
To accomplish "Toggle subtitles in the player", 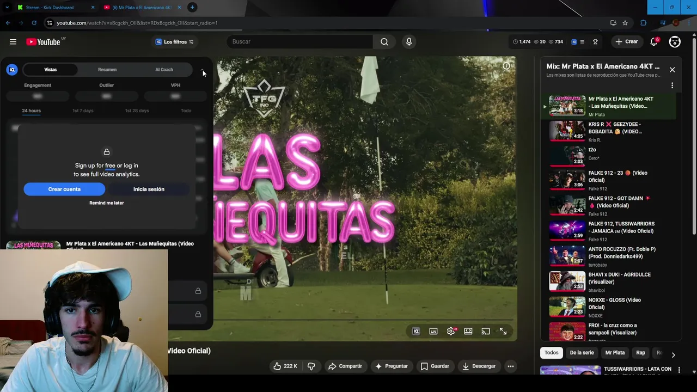I will (x=433, y=331).
